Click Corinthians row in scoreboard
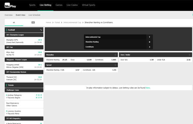Viewport: 193px width, 124px height. click(118, 47)
